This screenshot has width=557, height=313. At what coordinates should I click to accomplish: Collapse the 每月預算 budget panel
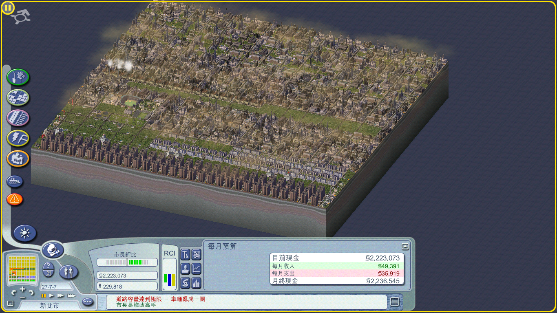coord(405,246)
